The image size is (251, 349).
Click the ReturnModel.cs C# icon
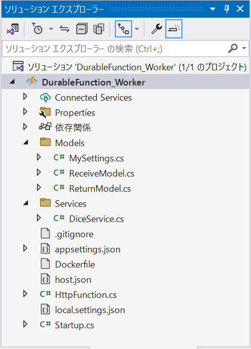(59, 188)
